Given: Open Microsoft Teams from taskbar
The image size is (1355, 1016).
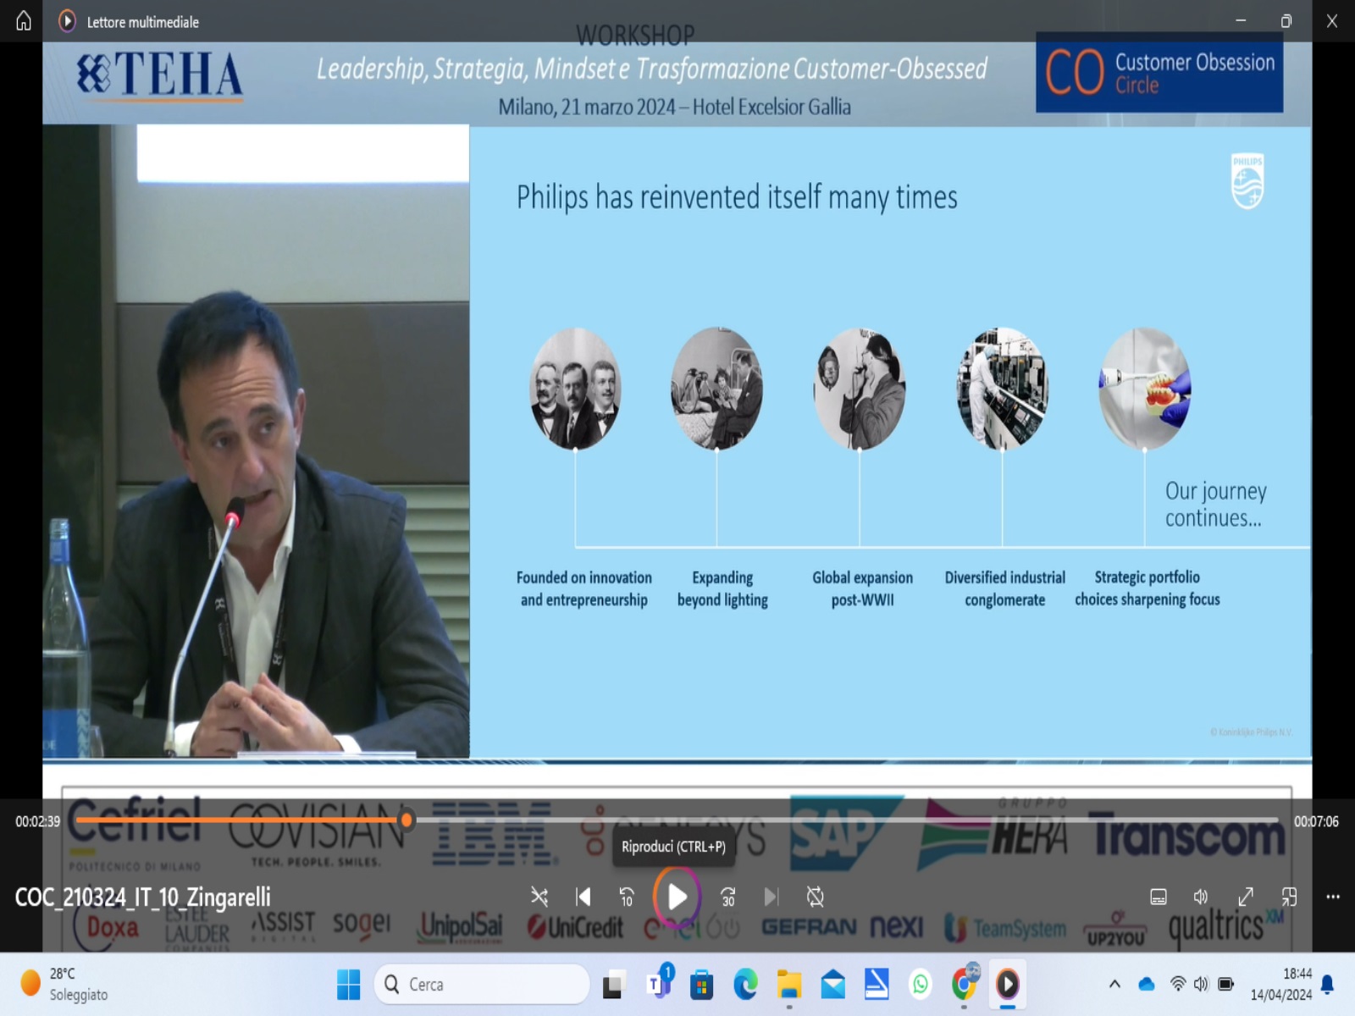Looking at the screenshot, I should (657, 984).
